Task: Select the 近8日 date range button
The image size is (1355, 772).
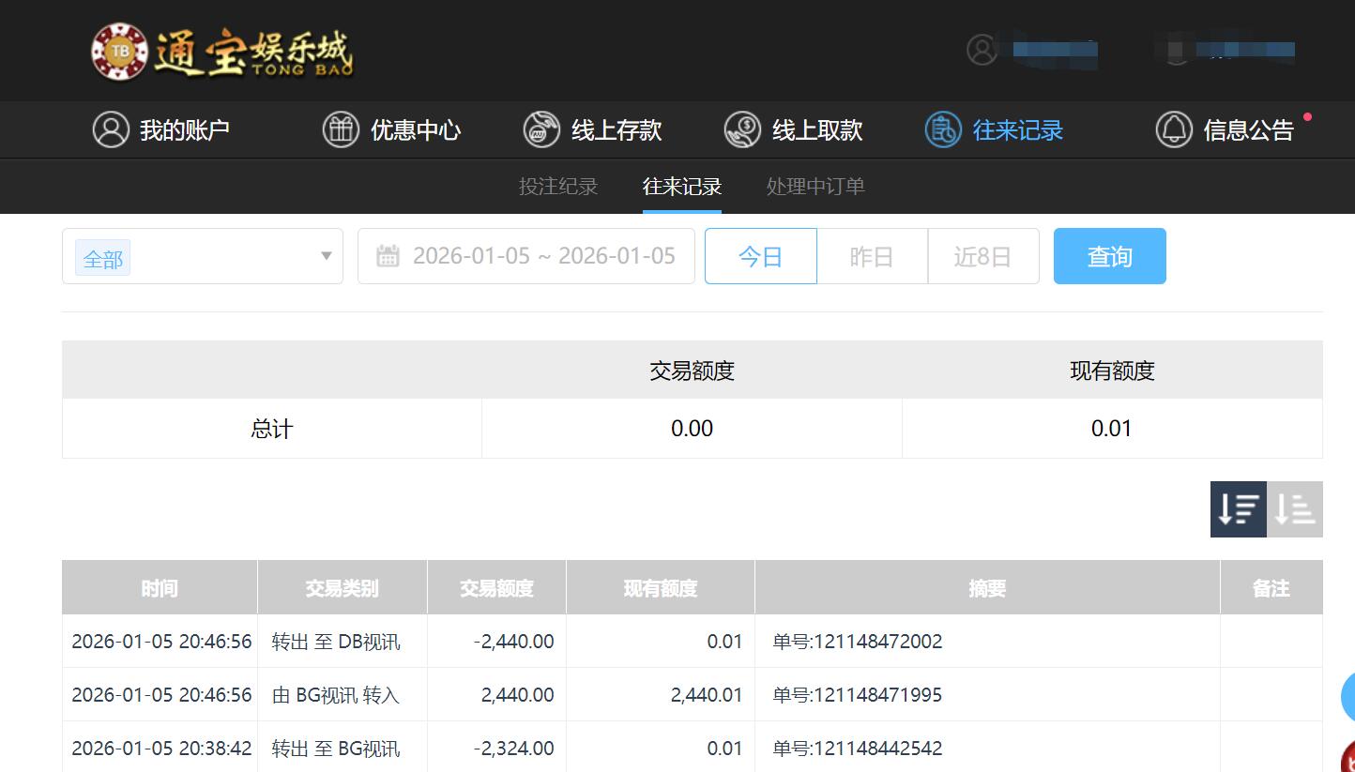Action: coord(982,256)
